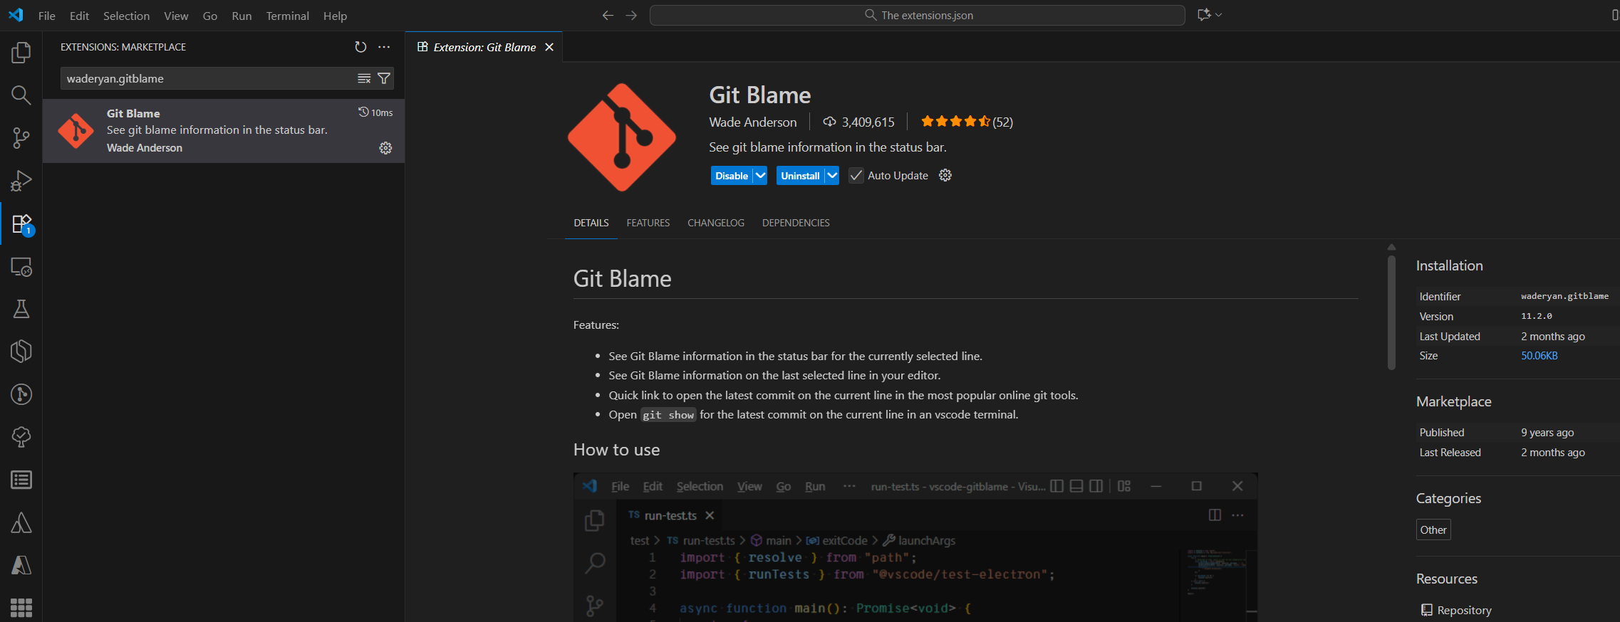Switch to the DEPENDENCIES tab
This screenshot has width=1620, height=622.
[796, 223]
